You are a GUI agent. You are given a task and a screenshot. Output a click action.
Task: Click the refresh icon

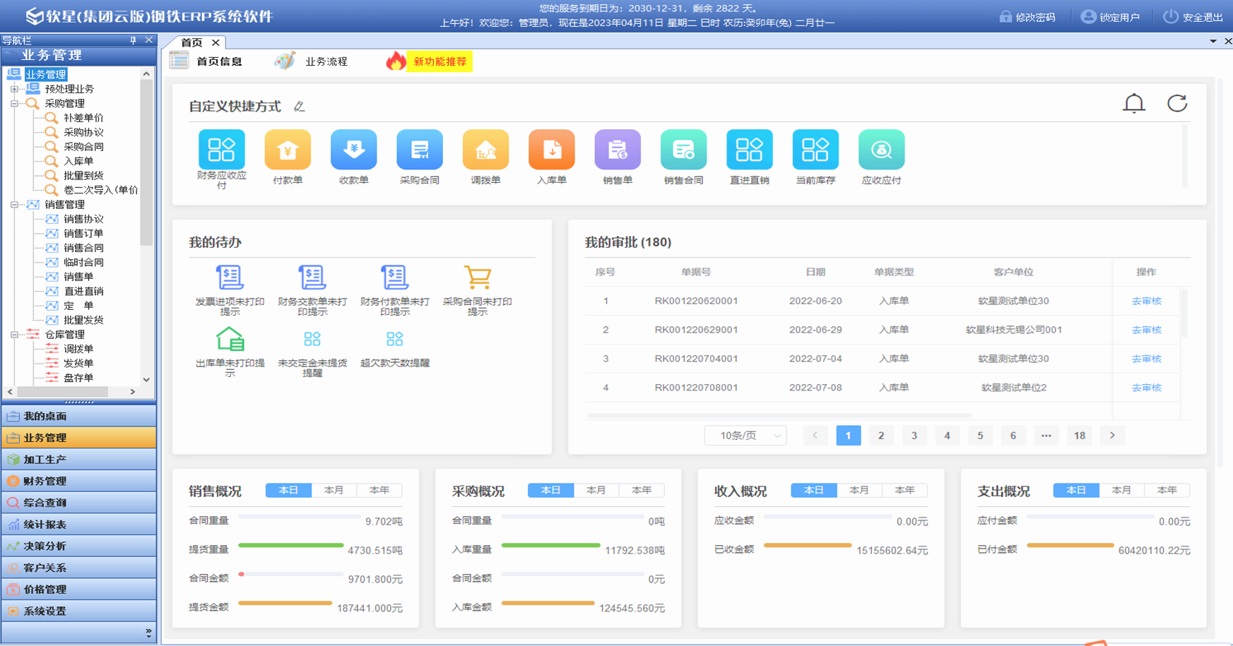click(1177, 104)
